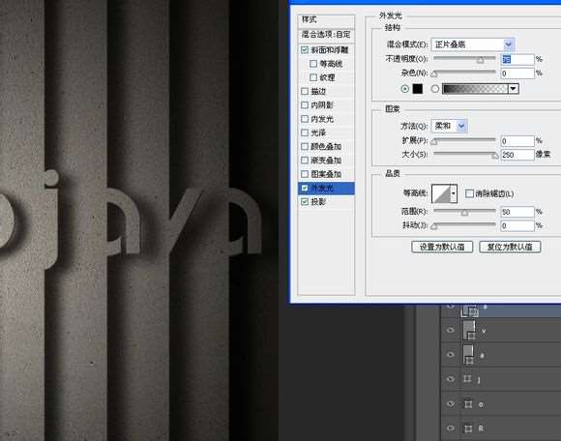Click the 'v' layer thumbnail icon
The image size is (561, 441).
pos(469,330)
